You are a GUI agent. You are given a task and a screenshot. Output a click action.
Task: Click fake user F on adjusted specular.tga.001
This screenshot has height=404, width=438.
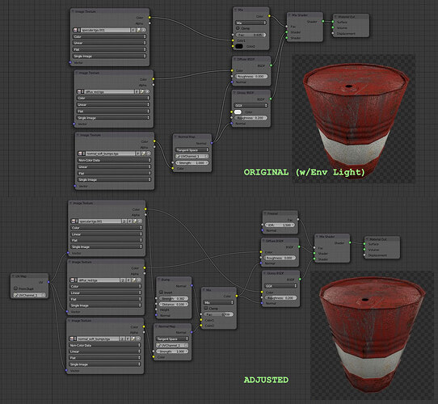tap(129, 221)
